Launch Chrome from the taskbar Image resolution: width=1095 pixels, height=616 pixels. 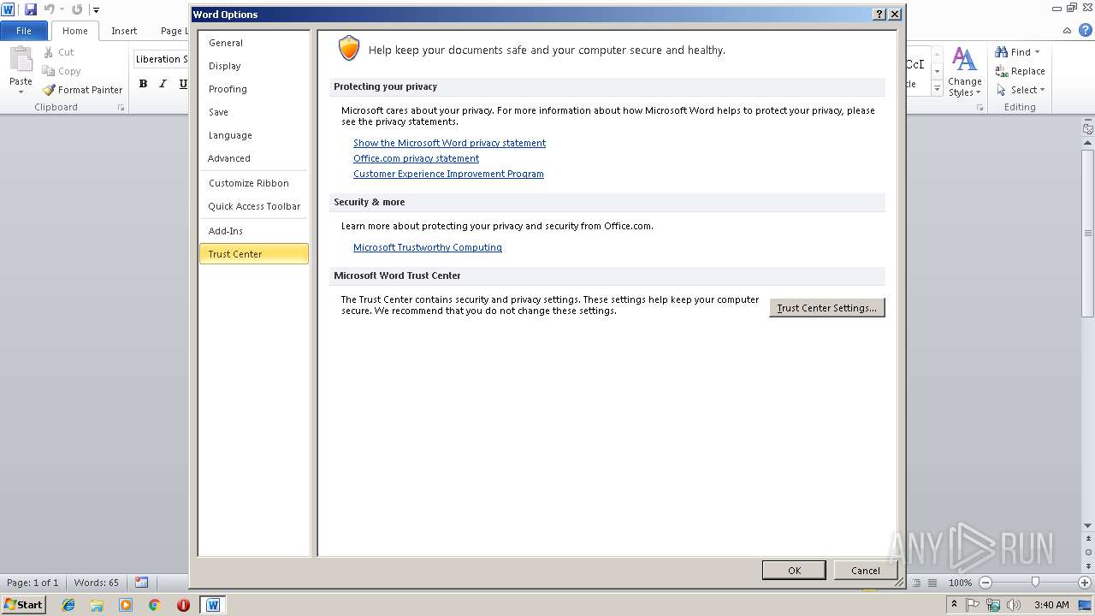[x=154, y=605]
